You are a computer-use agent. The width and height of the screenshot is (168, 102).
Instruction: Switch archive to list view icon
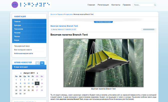(x=38, y=63)
